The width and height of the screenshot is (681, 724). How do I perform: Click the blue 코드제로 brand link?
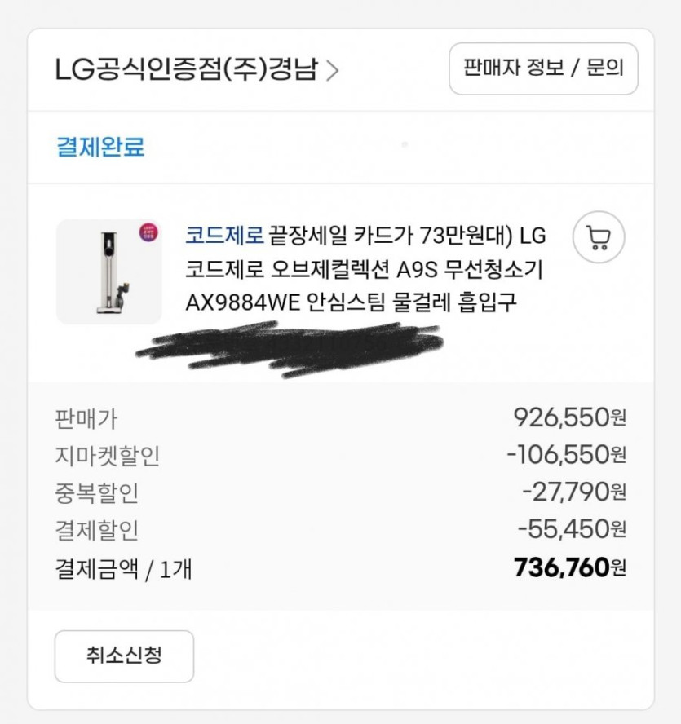tap(224, 236)
